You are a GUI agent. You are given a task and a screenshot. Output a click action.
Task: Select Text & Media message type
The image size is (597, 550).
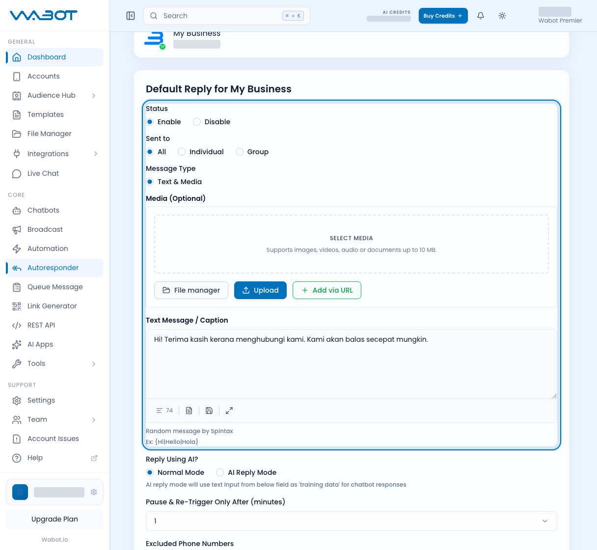[x=150, y=182]
